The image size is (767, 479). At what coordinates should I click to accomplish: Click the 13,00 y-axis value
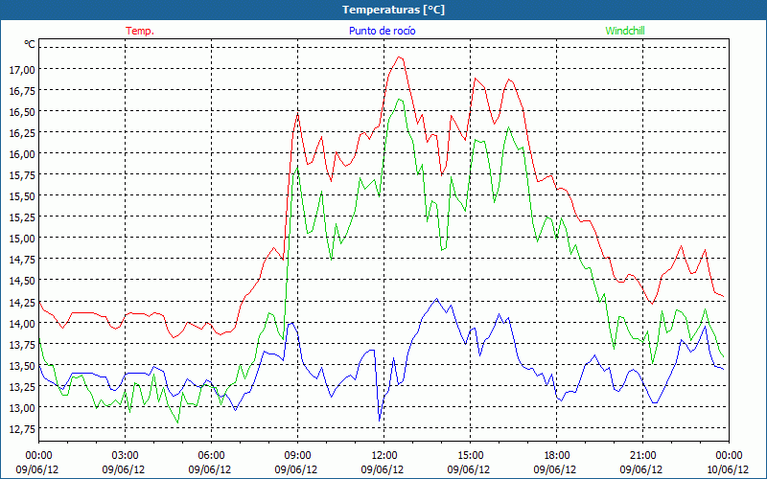pos(22,408)
